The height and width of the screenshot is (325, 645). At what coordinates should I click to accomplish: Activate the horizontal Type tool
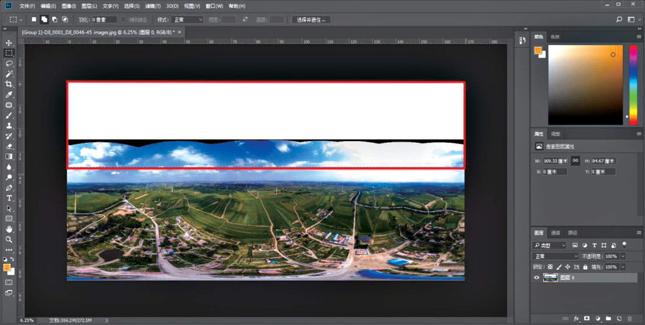(9, 198)
